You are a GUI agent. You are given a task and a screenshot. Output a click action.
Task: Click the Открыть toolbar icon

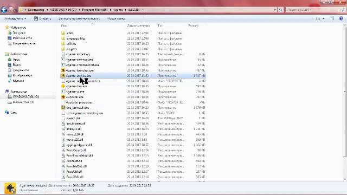point(36,18)
